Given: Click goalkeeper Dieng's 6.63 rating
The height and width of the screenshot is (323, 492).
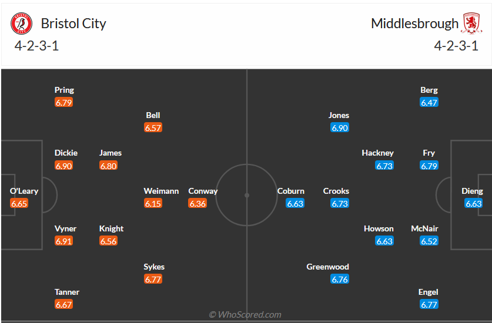Looking at the screenshot, I should coord(473,204).
